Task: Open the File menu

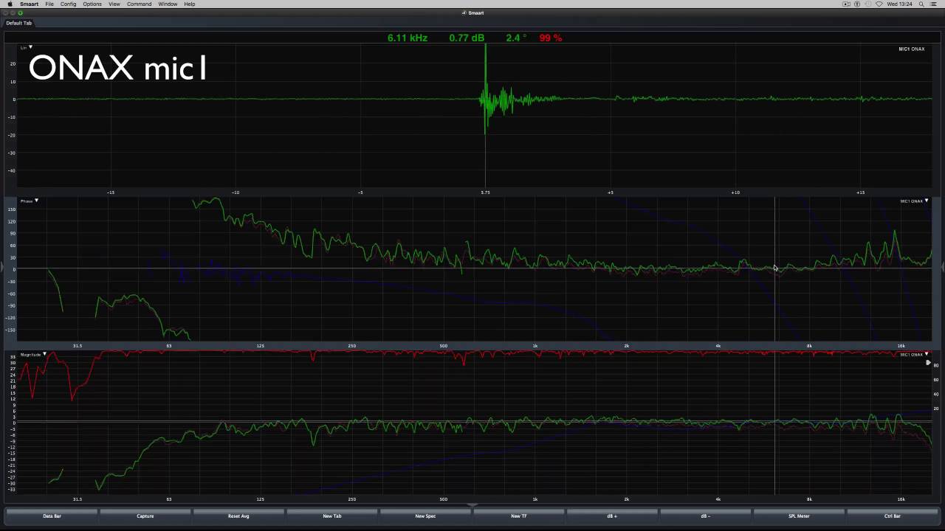Action: (x=49, y=4)
